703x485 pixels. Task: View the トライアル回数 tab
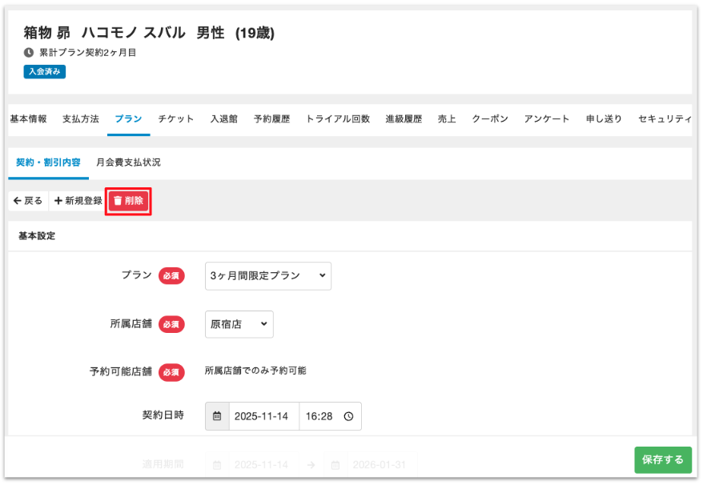click(338, 118)
